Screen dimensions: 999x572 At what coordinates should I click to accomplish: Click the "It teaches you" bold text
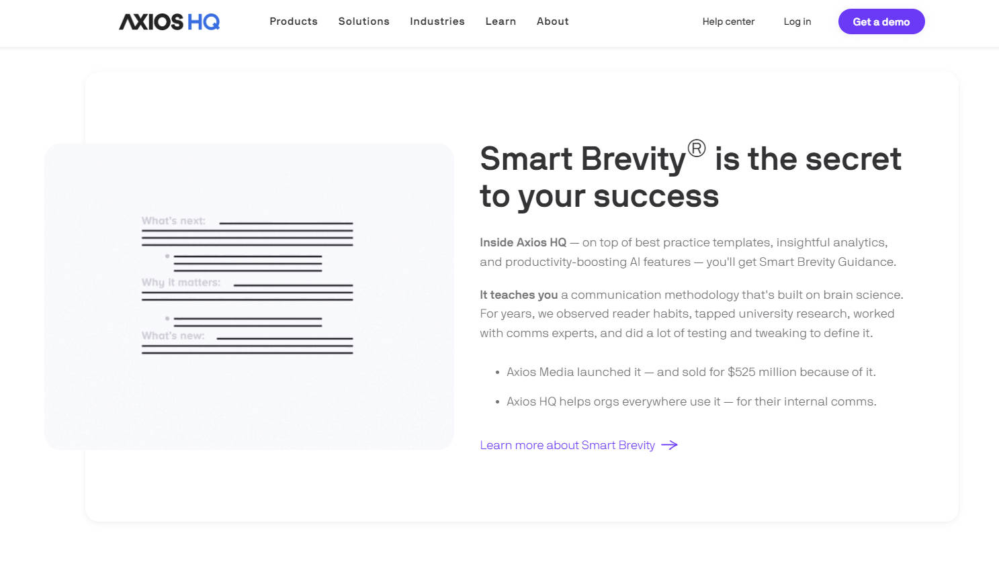[x=519, y=295]
